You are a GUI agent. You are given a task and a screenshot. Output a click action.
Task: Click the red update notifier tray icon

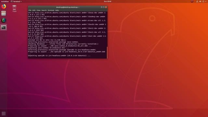pos(192,1)
